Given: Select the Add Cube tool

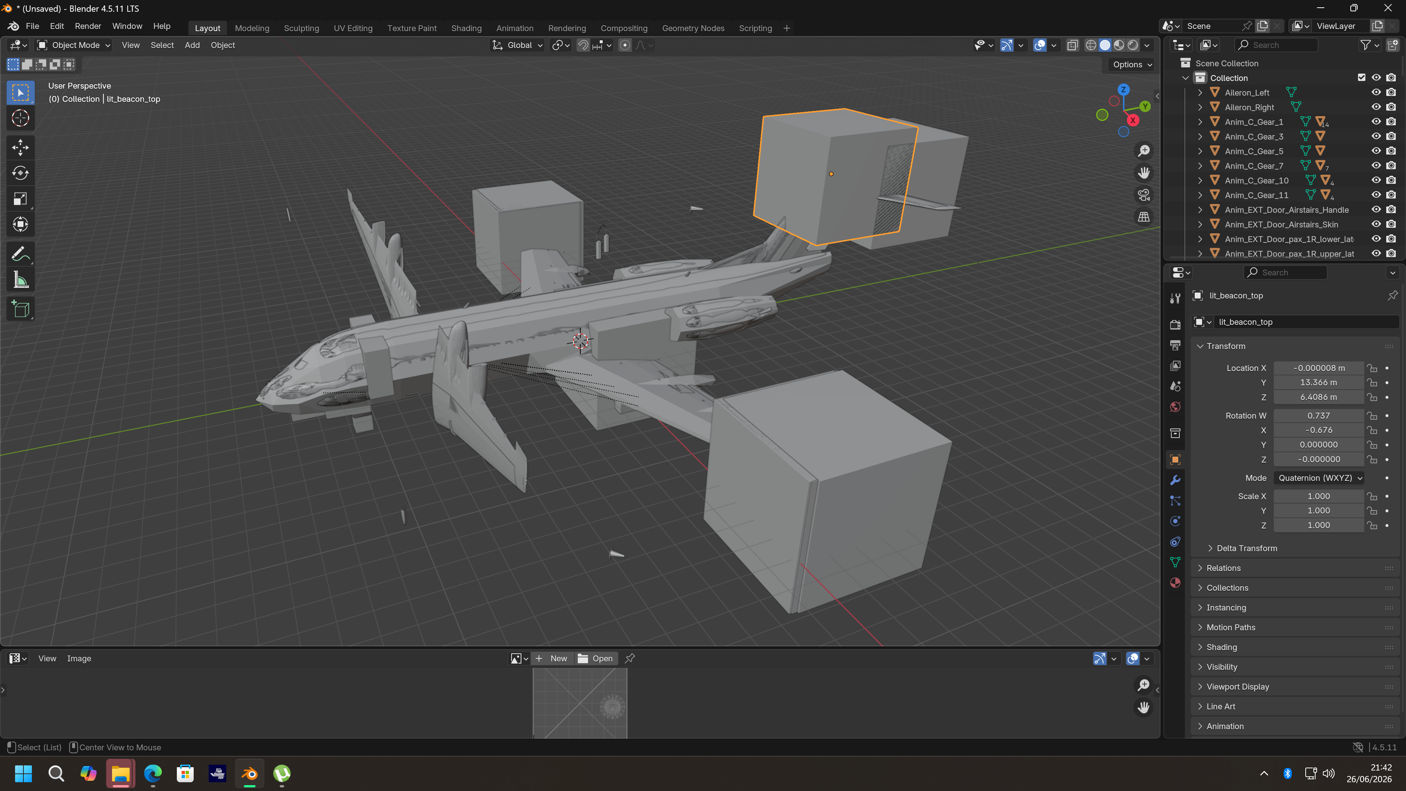Looking at the screenshot, I should 21,309.
